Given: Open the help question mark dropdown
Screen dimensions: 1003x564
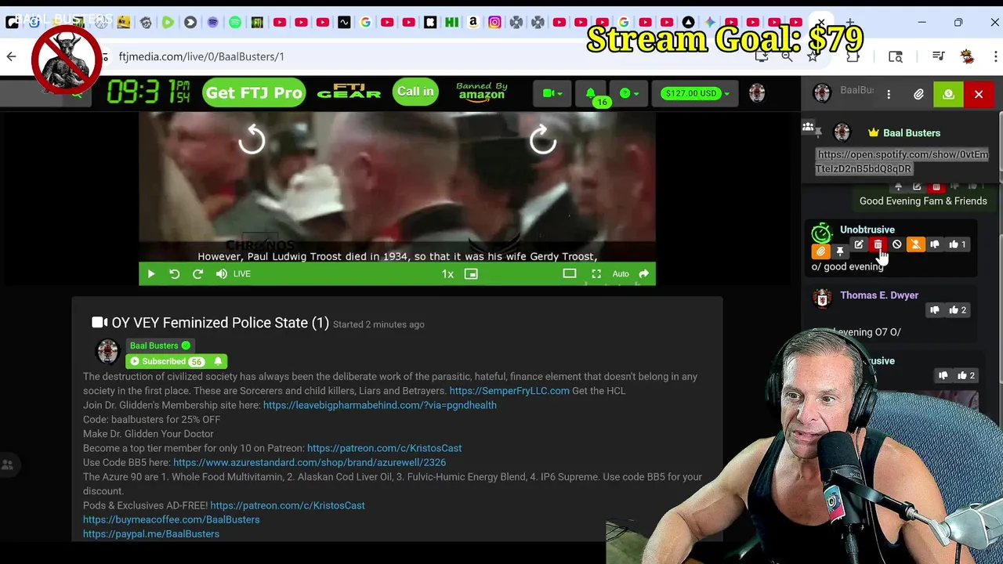Looking at the screenshot, I should tap(628, 93).
